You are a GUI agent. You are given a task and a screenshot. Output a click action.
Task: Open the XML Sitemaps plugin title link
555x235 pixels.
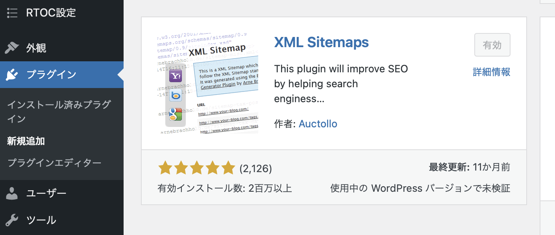tap(321, 42)
